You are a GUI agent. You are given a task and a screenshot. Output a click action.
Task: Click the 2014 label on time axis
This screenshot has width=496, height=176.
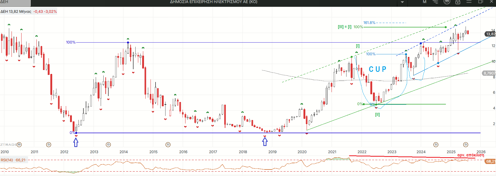pyautogui.click(x=124, y=152)
